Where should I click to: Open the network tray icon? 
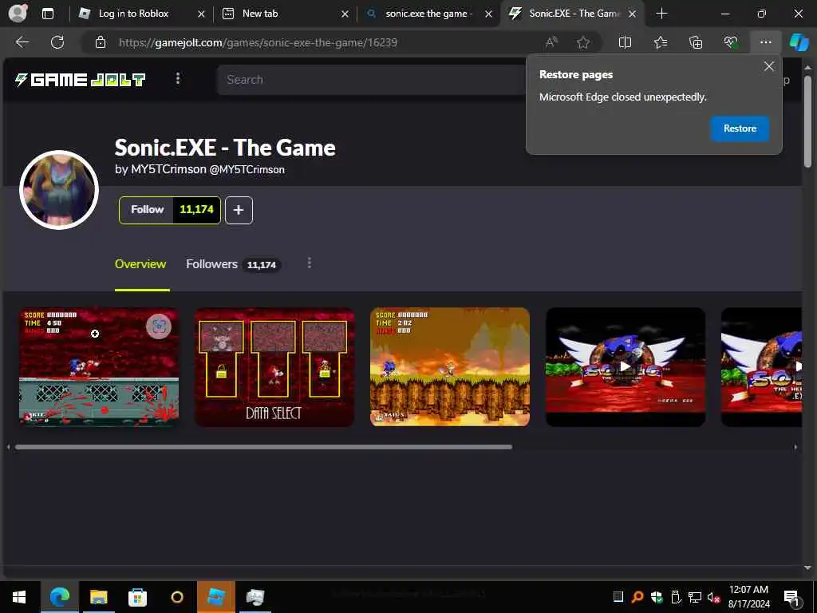pyautogui.click(x=694, y=597)
